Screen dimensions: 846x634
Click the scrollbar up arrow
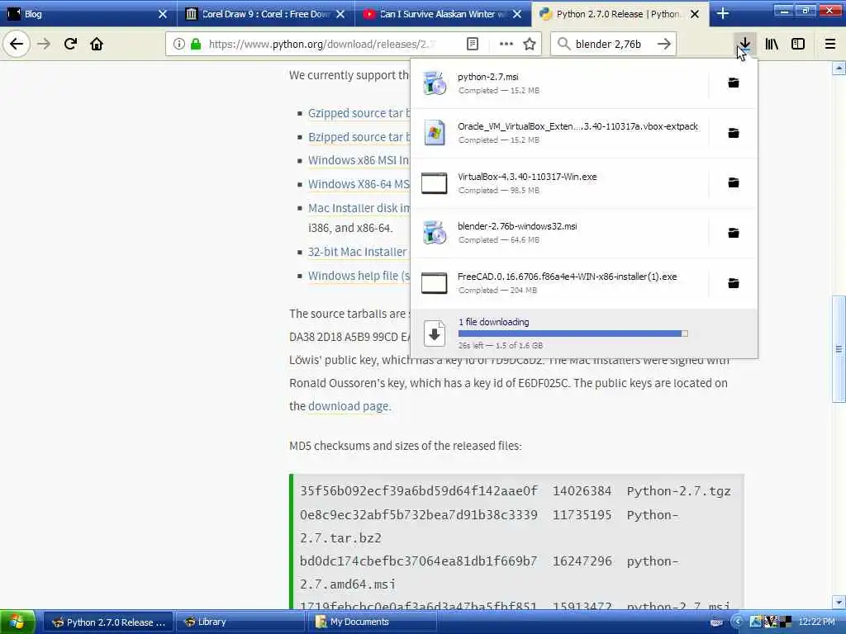tap(839, 69)
